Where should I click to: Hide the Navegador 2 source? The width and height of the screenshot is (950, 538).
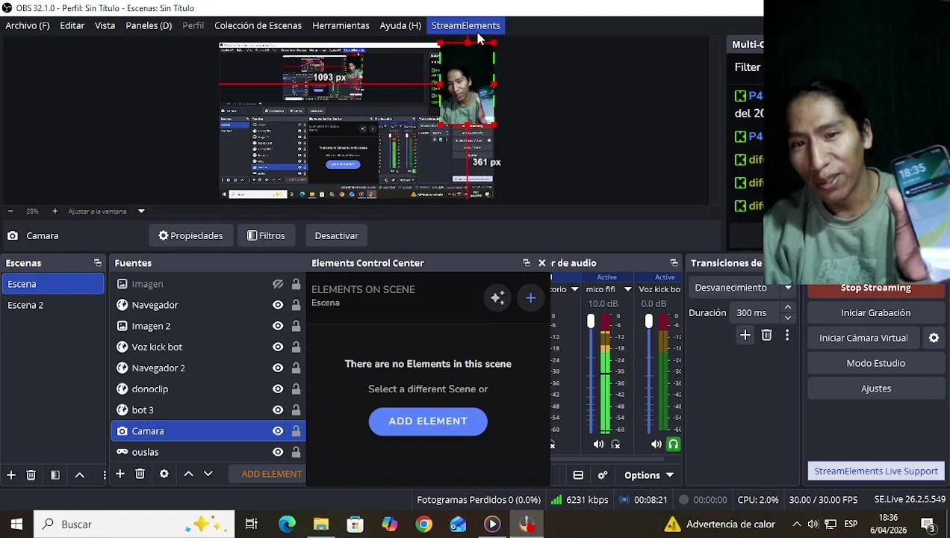click(x=278, y=368)
